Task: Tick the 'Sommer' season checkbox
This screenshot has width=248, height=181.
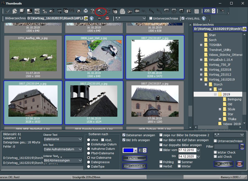Action: 179,162
